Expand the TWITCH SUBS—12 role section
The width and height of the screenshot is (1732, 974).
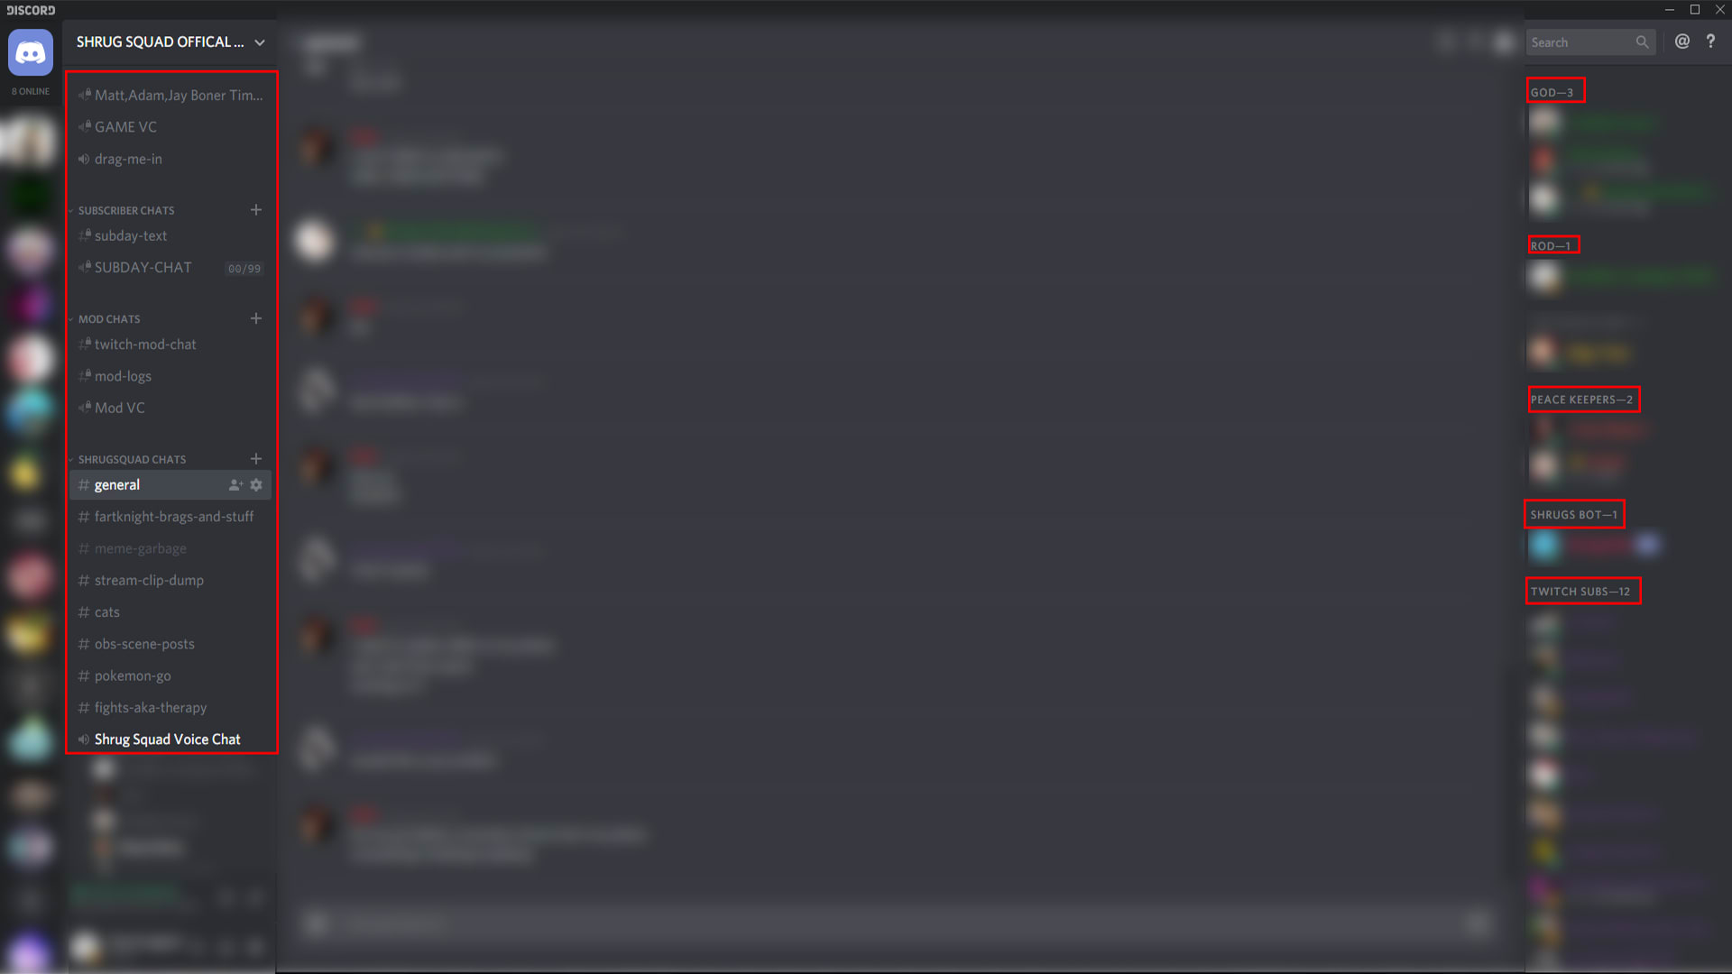[1580, 591]
